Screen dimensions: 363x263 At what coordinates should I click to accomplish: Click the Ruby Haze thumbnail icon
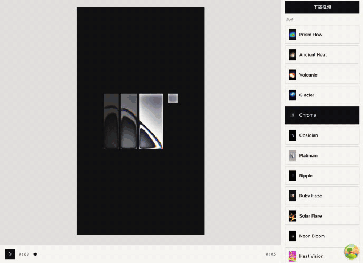tap(292, 196)
